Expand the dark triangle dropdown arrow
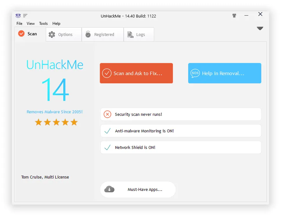The width and height of the screenshot is (281, 217). (x=260, y=28)
